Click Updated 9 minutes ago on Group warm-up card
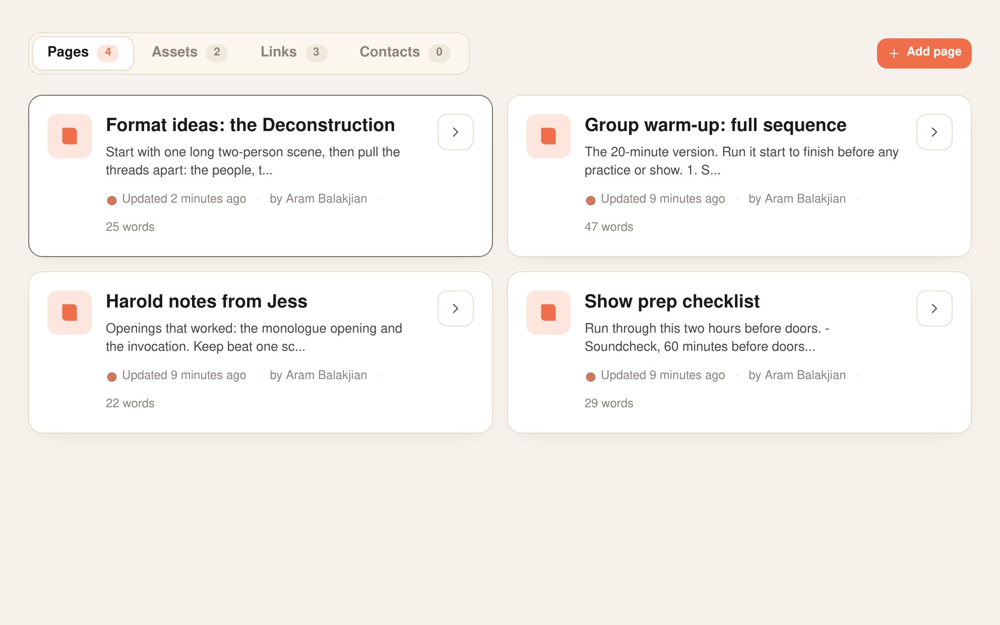 click(x=663, y=199)
